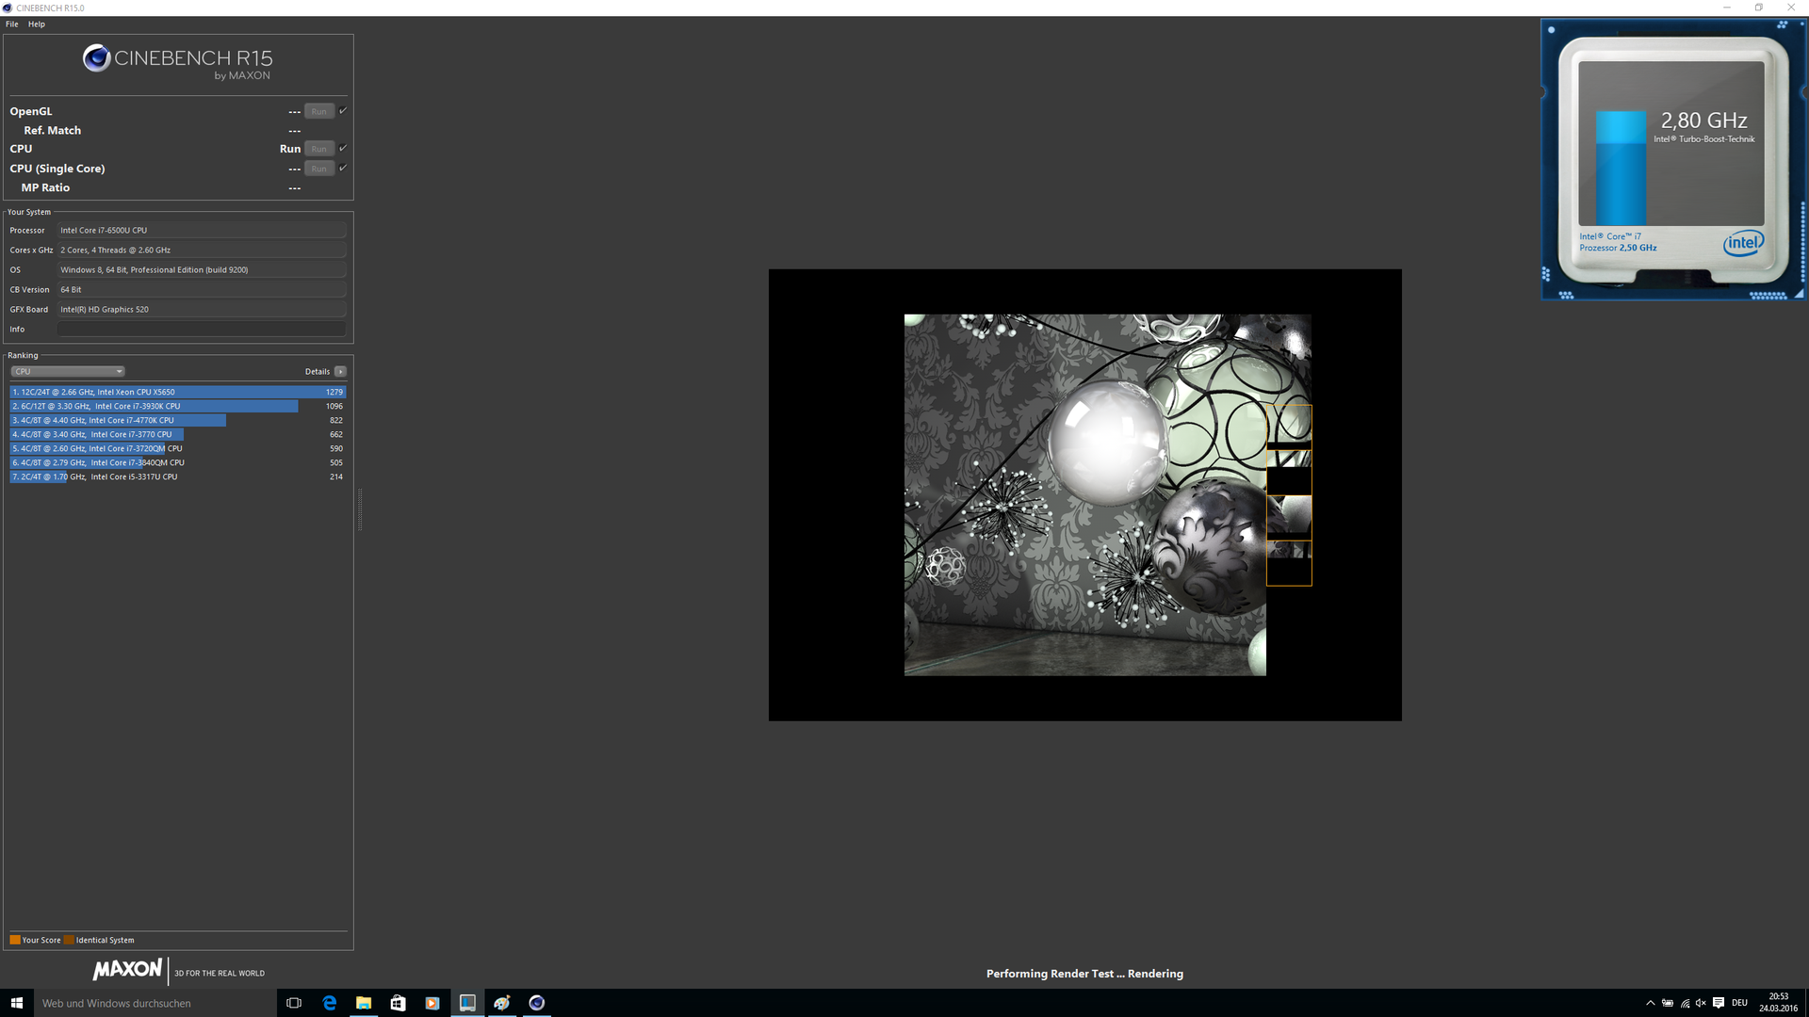Launch Microsoft Edge from taskbar
This screenshot has height=1017, width=1809.
pos(329,1003)
